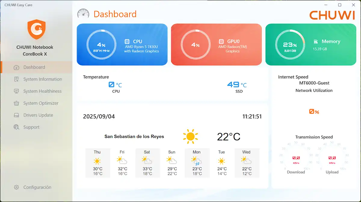Click the System Information document icon
Screen dimensions: 361x202
pos(17,79)
